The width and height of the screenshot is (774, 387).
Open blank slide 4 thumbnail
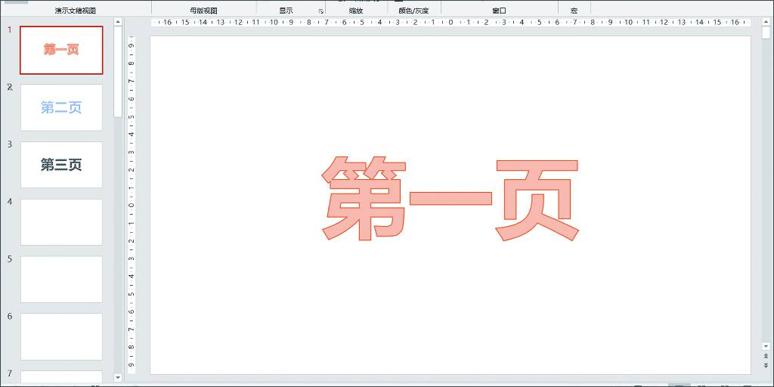61,222
